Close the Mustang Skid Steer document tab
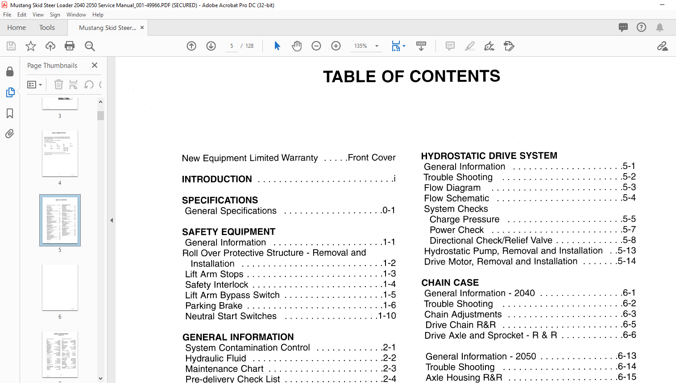 click(x=142, y=28)
